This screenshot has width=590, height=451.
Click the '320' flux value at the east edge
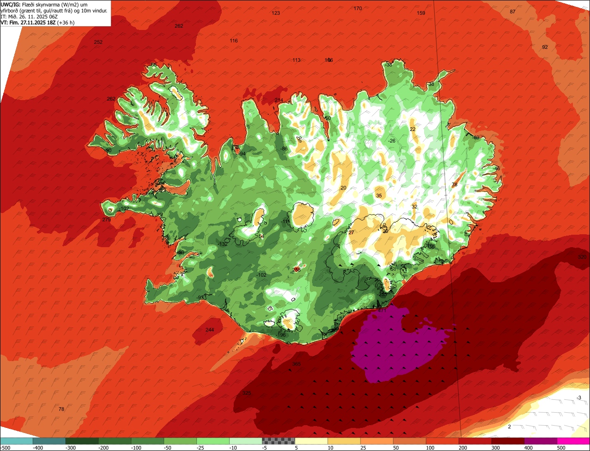582,257
